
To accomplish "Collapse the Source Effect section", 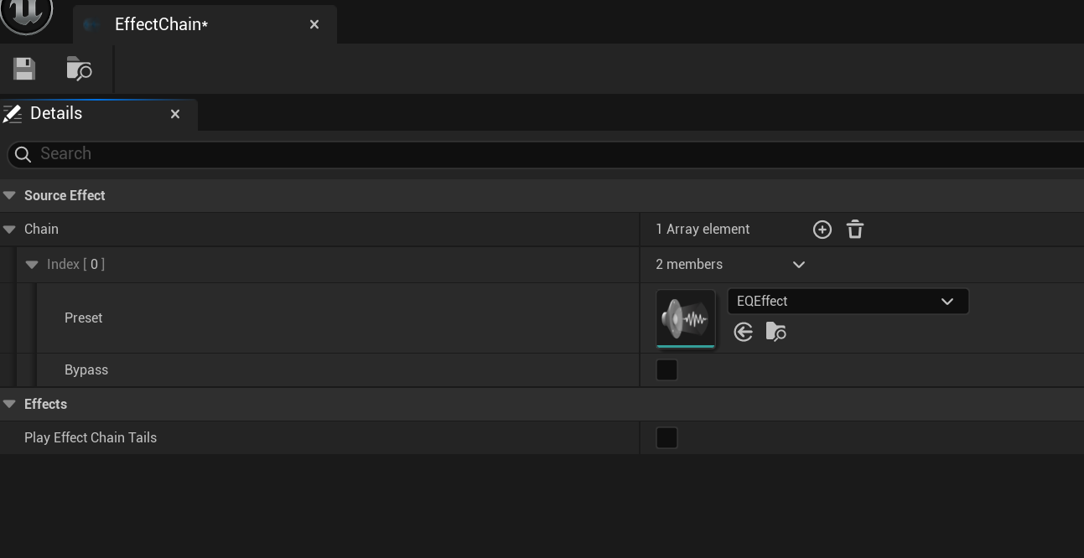I will click(x=9, y=196).
